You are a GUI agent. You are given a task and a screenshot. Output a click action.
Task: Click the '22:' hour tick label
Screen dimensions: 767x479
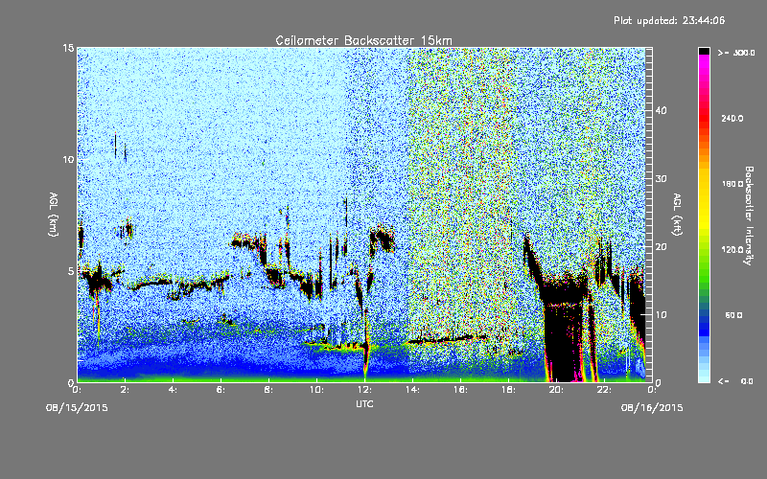coord(604,390)
